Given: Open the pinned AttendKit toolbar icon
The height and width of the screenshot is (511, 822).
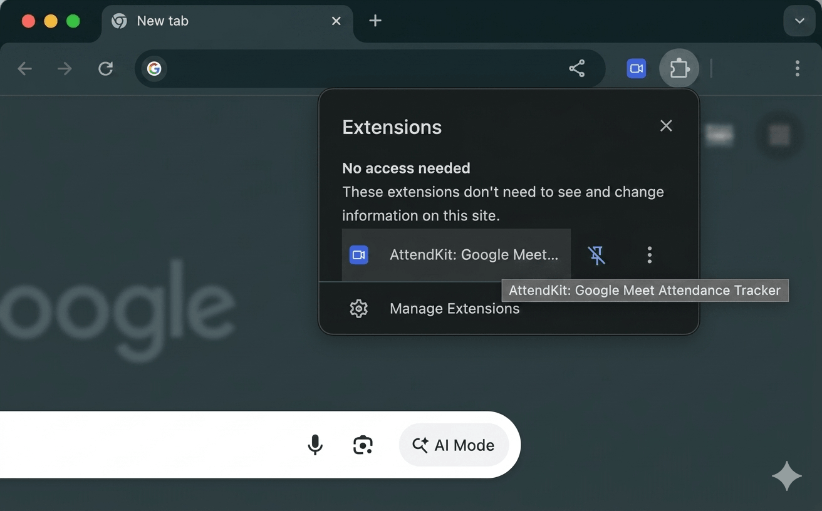Looking at the screenshot, I should pyautogui.click(x=637, y=68).
